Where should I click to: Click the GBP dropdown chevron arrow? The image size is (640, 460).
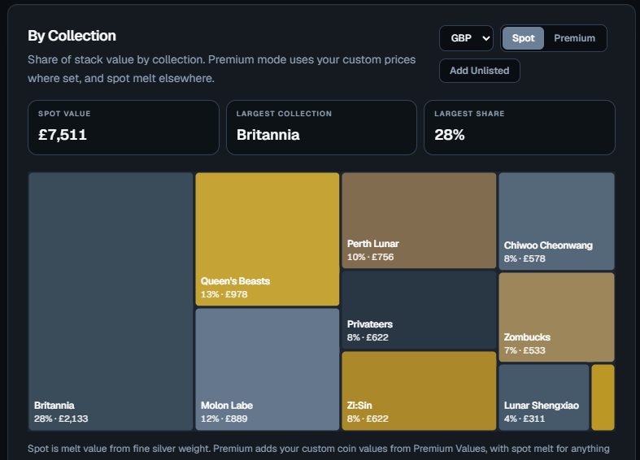pyautogui.click(x=485, y=38)
